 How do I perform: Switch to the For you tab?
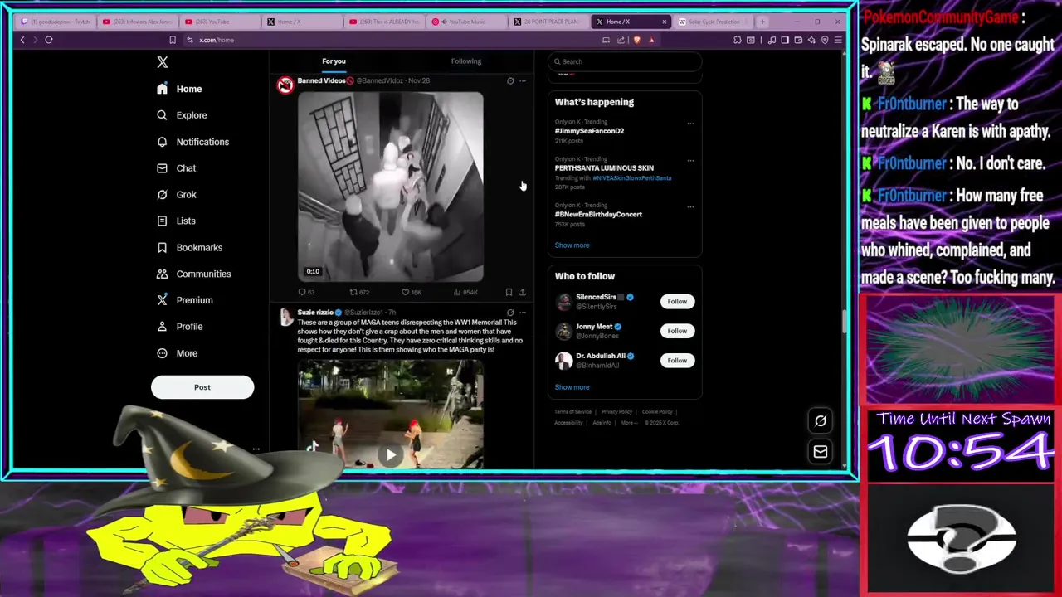(x=334, y=61)
